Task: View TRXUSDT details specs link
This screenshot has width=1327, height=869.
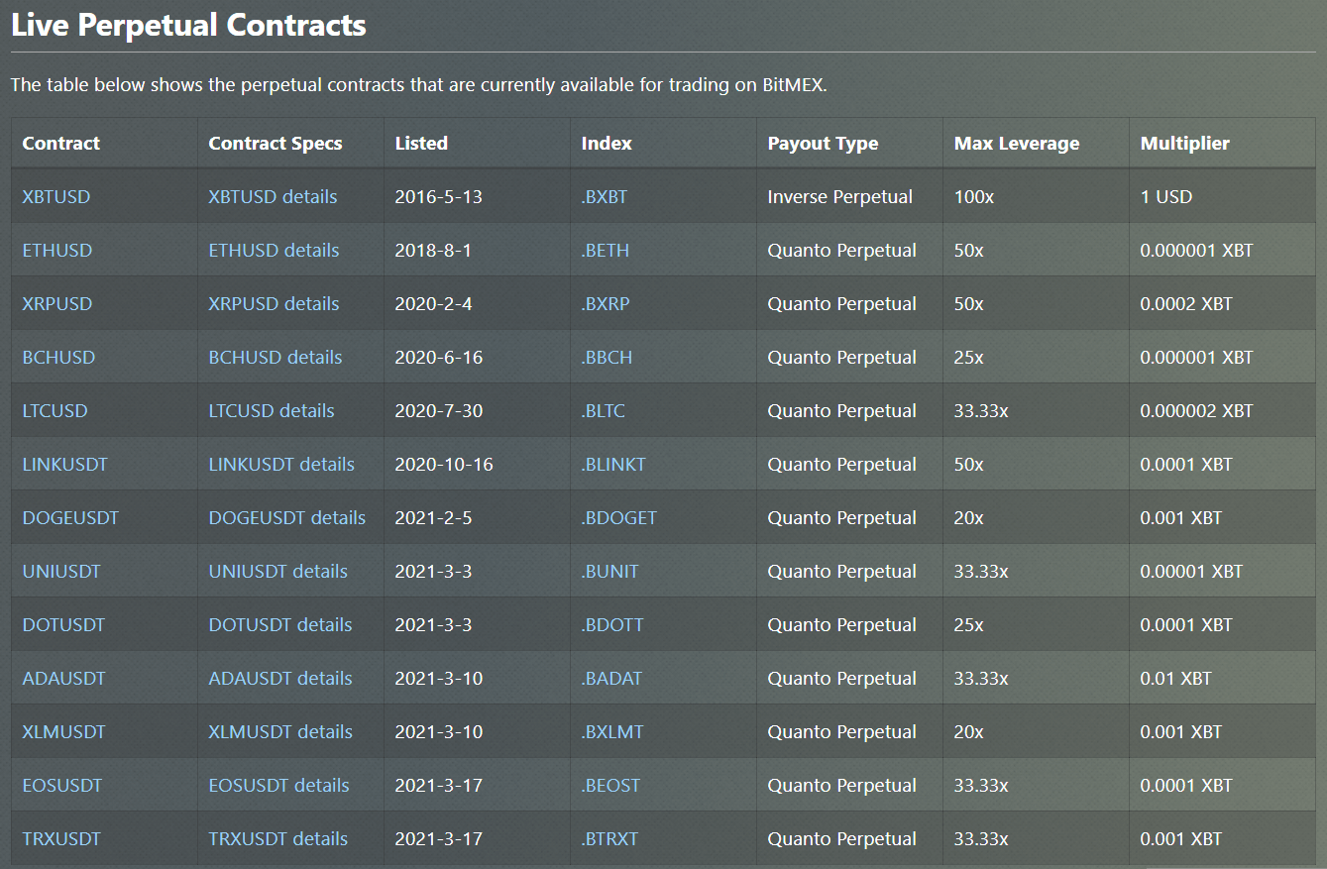Action: 277,838
